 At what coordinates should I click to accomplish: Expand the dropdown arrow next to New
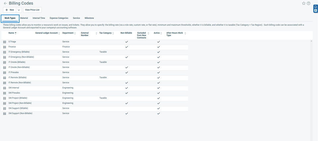point(19,10)
